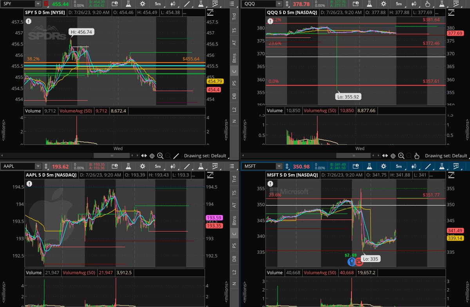The height and width of the screenshot is (307, 470).
Task: Open TS tab in SPY sidebar
Action: [234, 30]
